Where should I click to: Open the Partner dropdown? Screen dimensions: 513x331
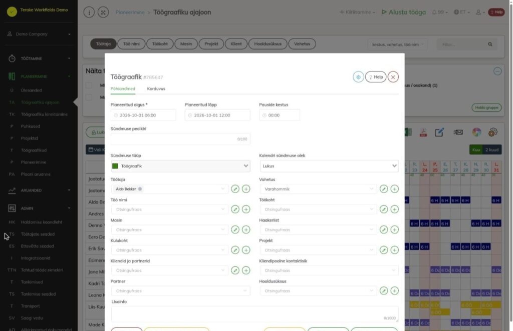[x=180, y=291]
